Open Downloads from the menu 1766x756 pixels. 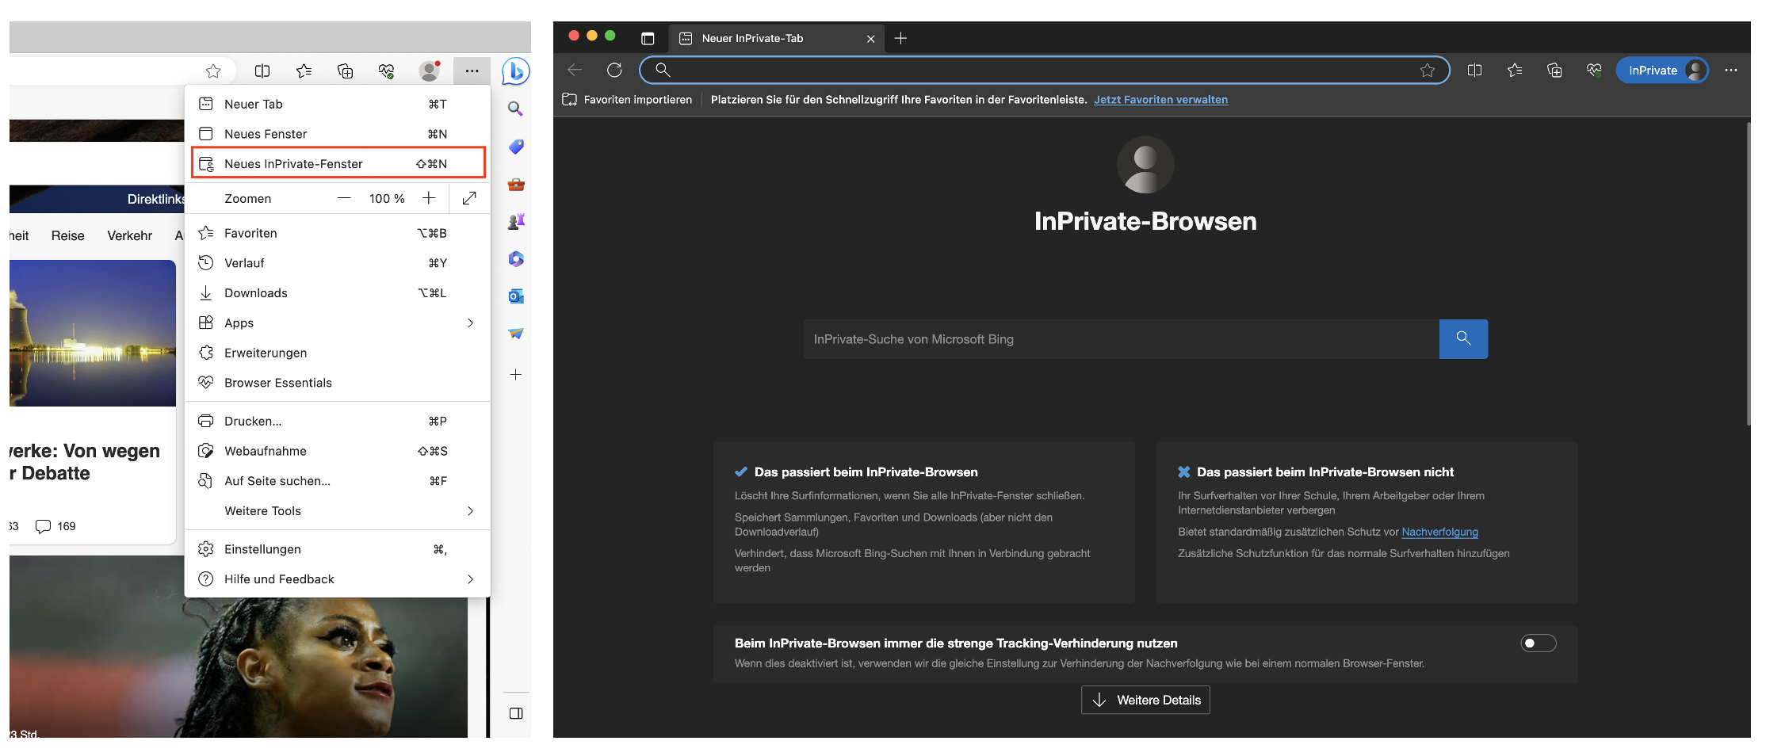pyautogui.click(x=338, y=293)
